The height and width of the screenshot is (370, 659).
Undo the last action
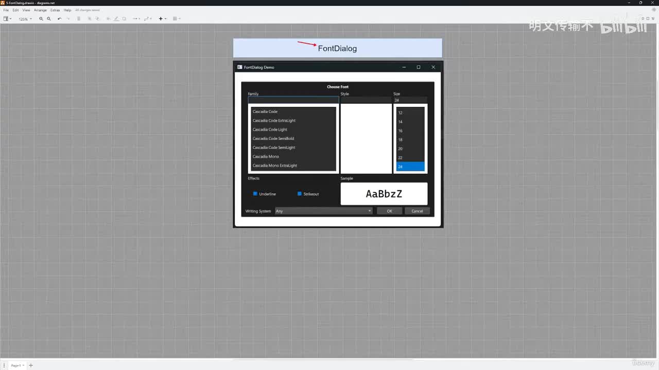click(x=60, y=18)
